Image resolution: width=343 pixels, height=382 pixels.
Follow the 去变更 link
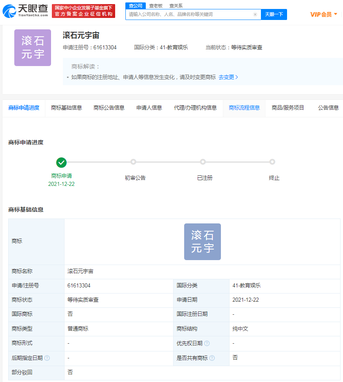tap(228, 77)
